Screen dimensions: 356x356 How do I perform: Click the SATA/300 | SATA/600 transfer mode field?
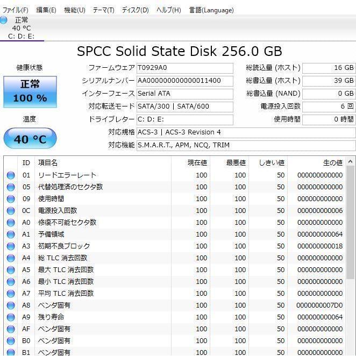185,106
